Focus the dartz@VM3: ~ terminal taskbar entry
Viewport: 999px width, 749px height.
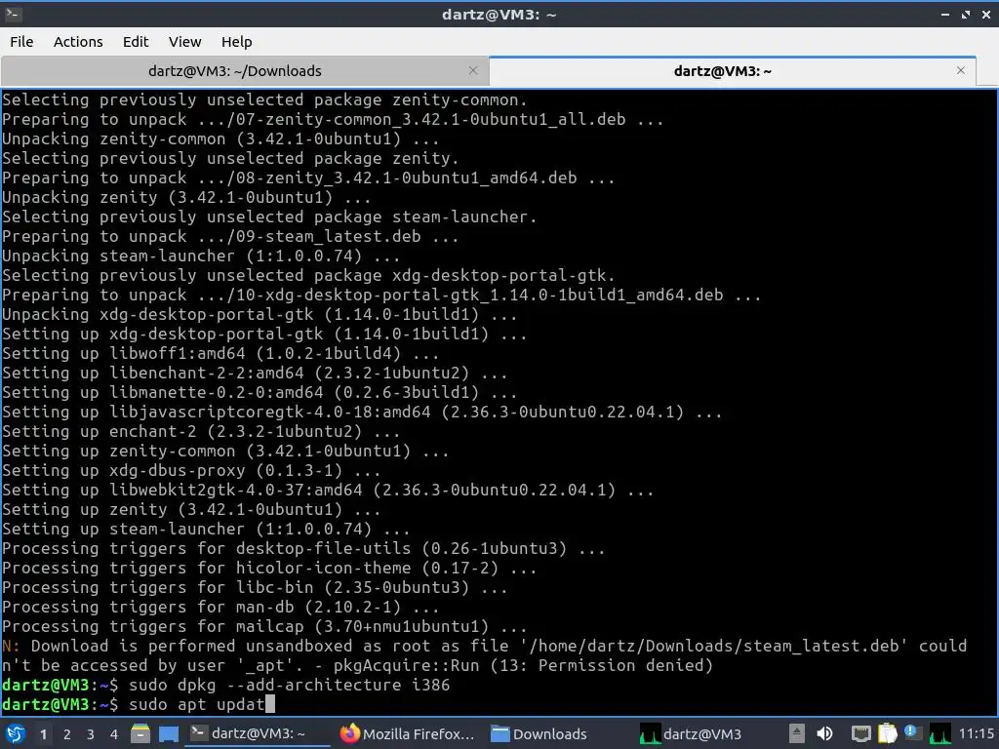coord(258,733)
